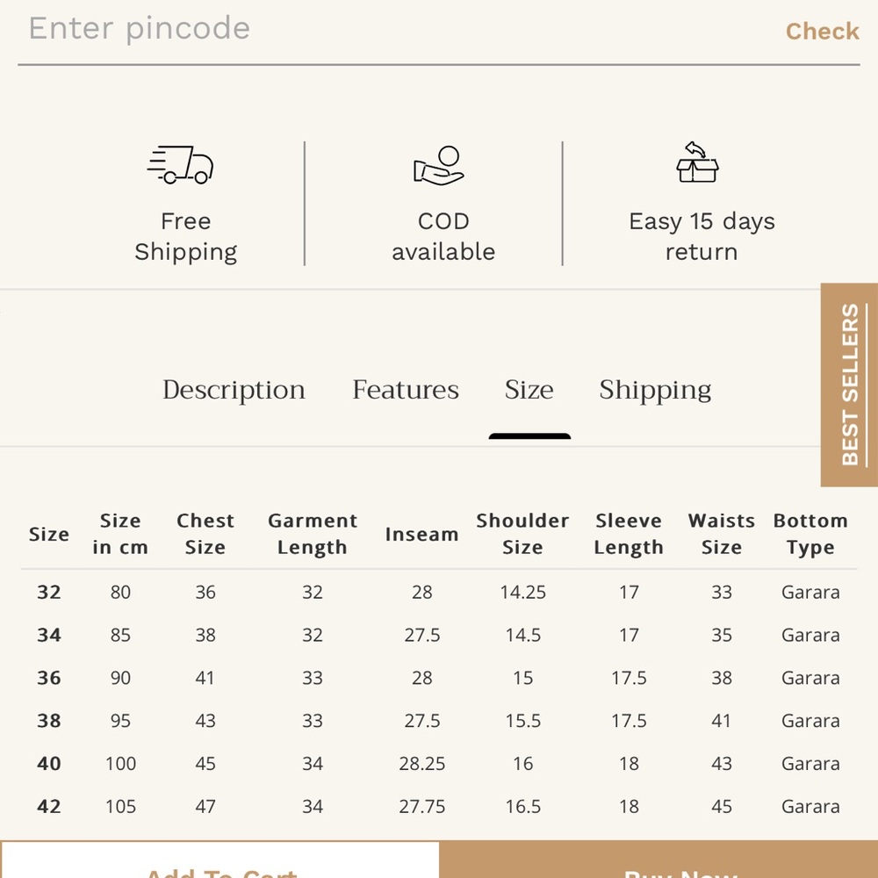Focus the Enter pincode field
The height and width of the screenshot is (878, 878).
pyautogui.click(x=392, y=29)
